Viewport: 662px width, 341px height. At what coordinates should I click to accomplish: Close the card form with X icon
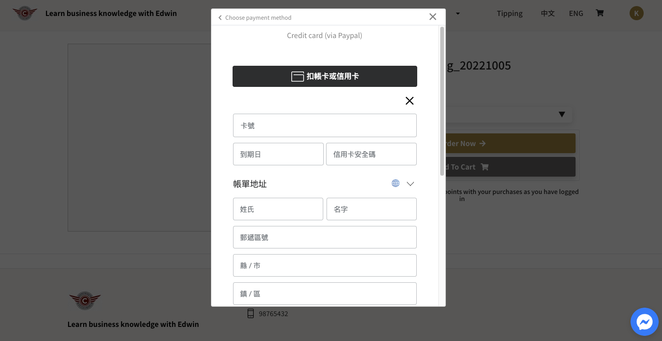(409, 101)
